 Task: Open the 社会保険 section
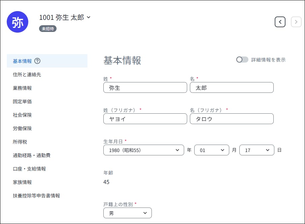[22, 115]
